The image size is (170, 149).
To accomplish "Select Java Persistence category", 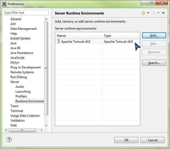I will [22, 53].
